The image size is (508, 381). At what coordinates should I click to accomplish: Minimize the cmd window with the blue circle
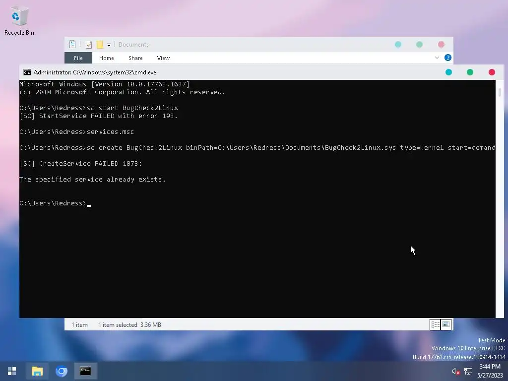pos(448,72)
